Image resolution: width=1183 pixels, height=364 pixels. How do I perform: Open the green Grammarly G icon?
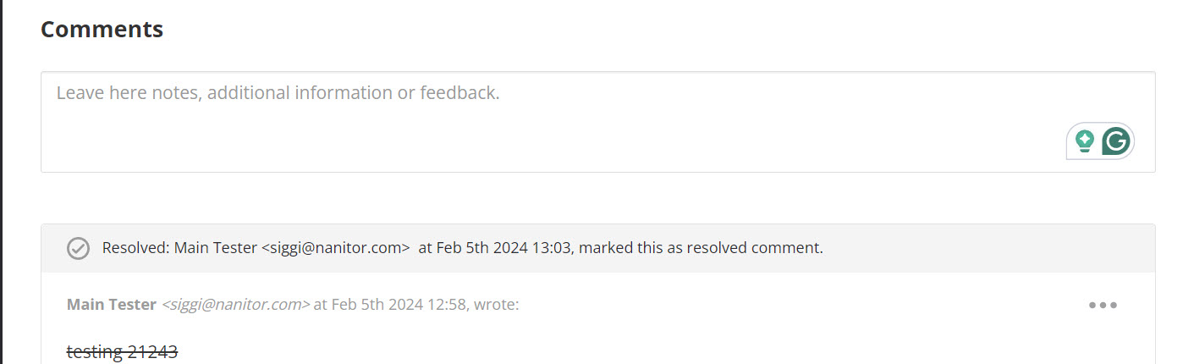point(1116,141)
